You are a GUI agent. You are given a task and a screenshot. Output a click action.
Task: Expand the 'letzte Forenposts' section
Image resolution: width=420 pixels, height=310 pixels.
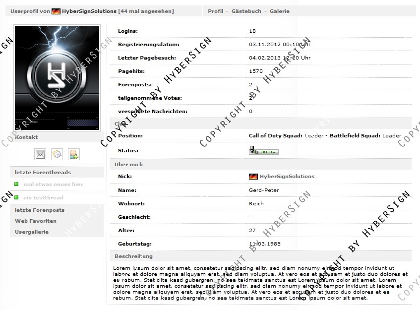pyautogui.click(x=57, y=210)
